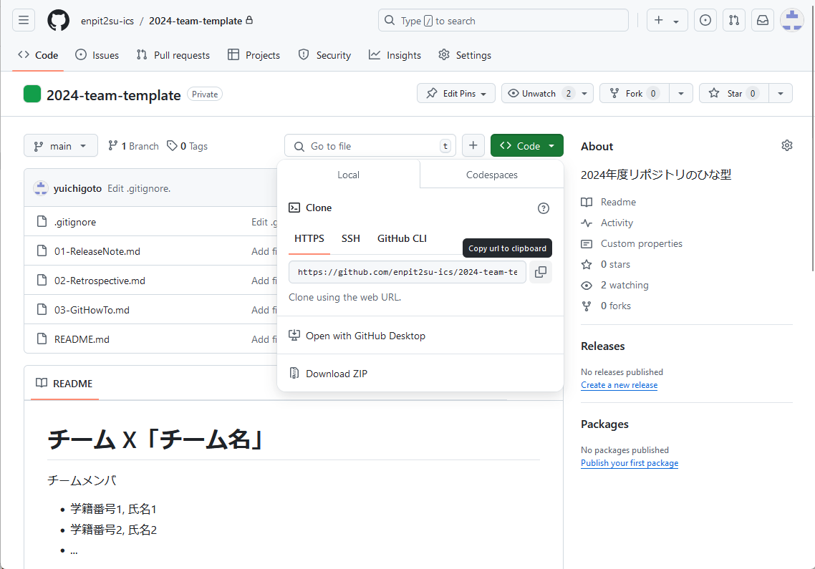Open the add file plus button
This screenshot has height=569, width=815.
point(473,145)
